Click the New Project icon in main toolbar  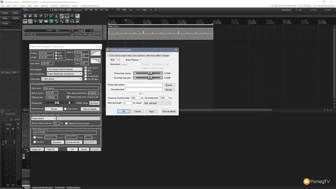click(x=25, y=16)
